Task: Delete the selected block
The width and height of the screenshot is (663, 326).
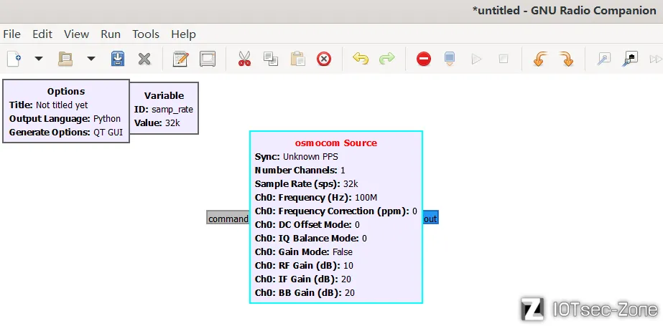Action: click(324, 59)
